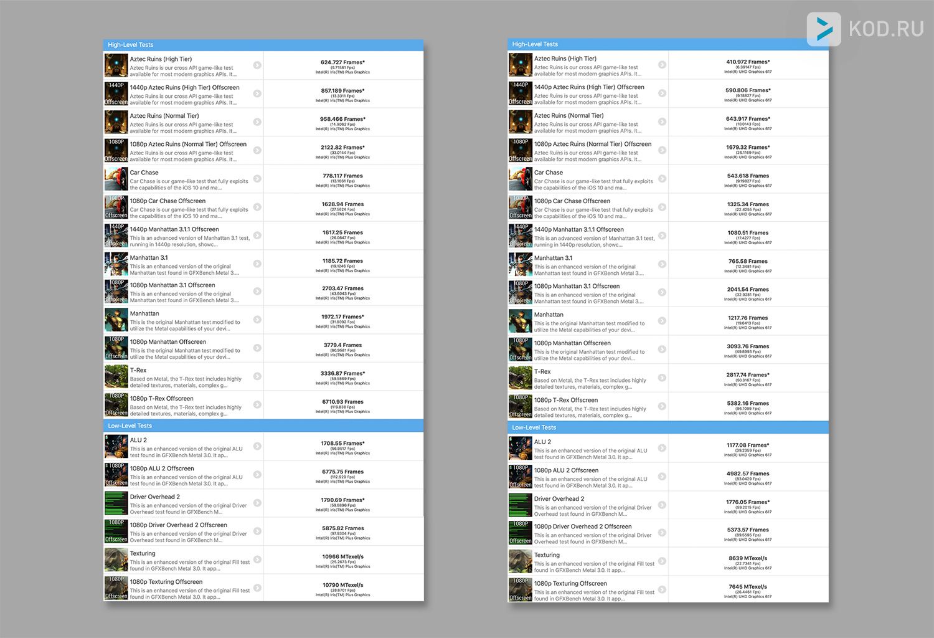Open details arrow for 1440p Manhattan 3.1.1 Offscreen in UHD 617 panel
The height and width of the screenshot is (638, 934).
[662, 236]
